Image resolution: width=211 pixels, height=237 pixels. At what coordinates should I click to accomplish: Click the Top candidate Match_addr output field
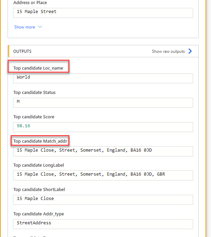pos(103,151)
